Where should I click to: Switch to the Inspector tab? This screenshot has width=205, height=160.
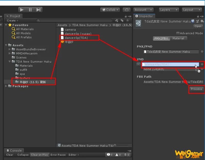(144, 16)
